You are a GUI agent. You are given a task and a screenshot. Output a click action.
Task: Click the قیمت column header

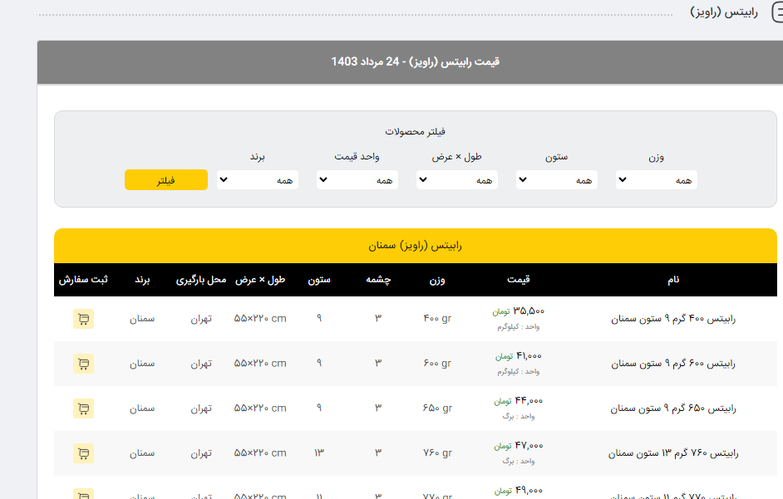coord(519,280)
